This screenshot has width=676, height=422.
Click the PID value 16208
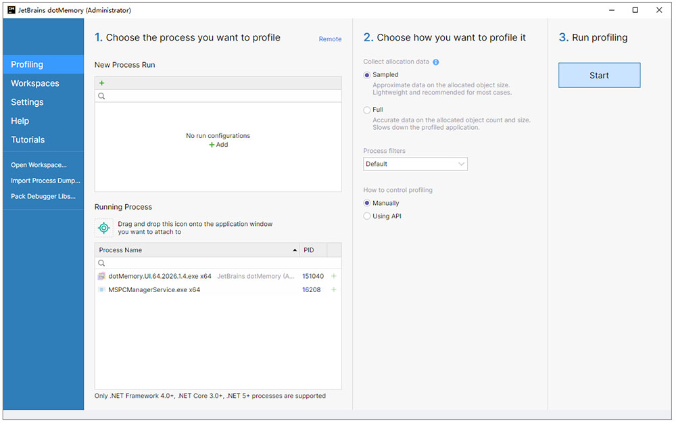[311, 289]
